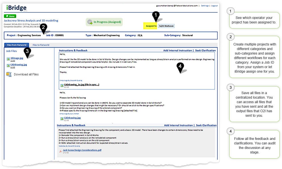The image size is (282, 169).
Task: Select the Files from Flatworld tab
Action: coord(16,45)
